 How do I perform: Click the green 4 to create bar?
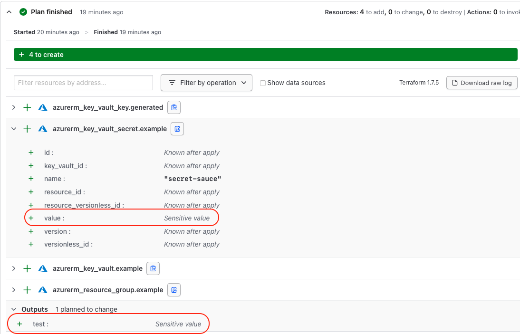point(265,55)
